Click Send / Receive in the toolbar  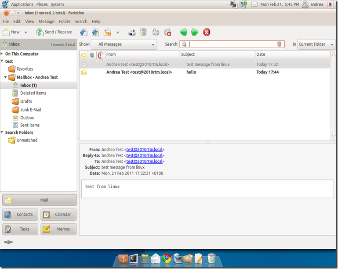tap(54, 32)
